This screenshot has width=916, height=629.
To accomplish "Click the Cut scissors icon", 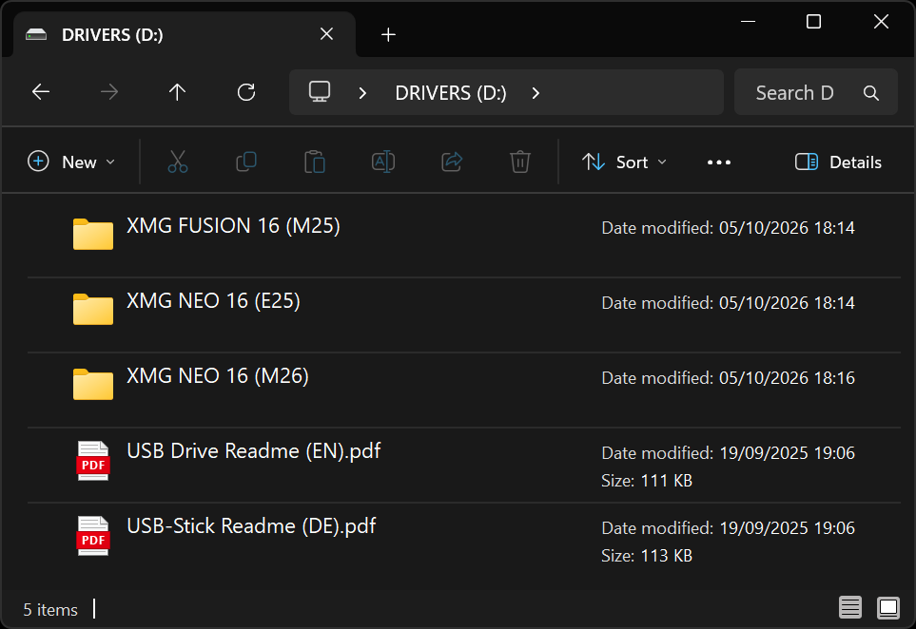I will tap(178, 162).
